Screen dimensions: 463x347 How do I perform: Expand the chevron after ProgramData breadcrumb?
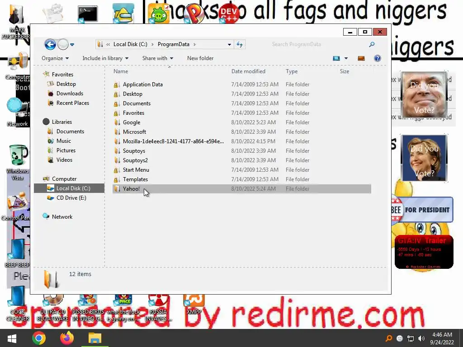point(194,44)
